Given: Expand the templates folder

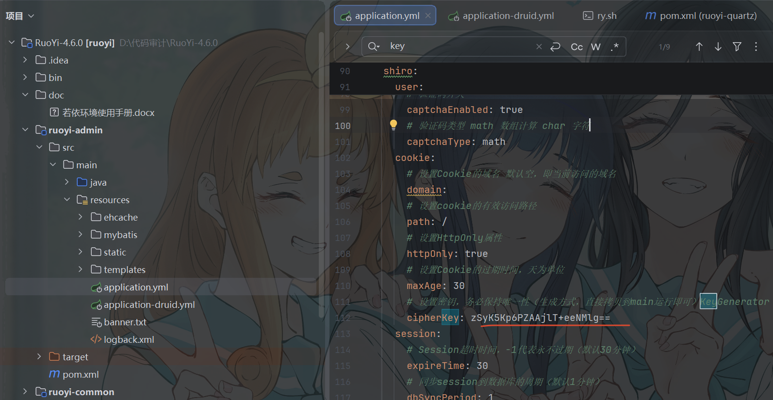Looking at the screenshot, I should (81, 269).
